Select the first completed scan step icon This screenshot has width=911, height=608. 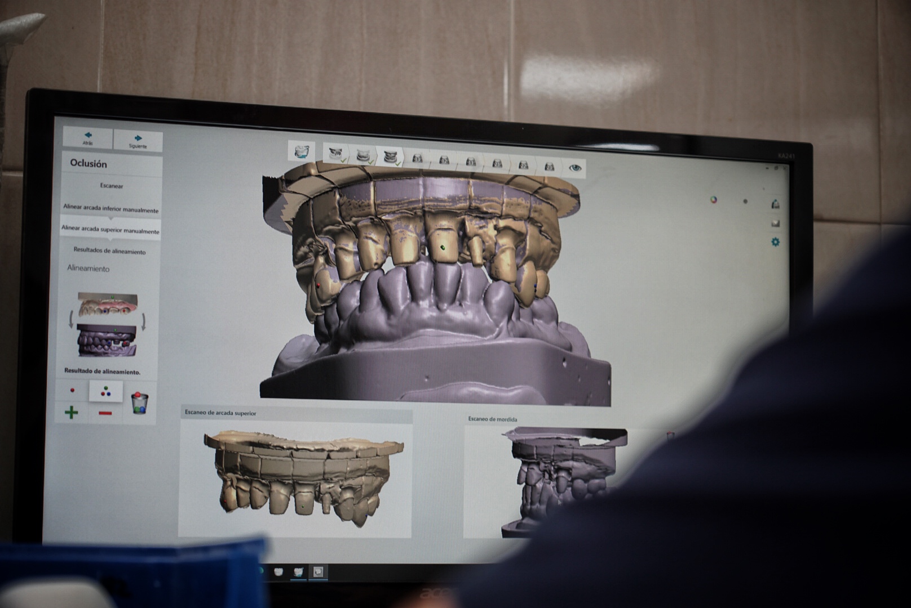pos(336,153)
